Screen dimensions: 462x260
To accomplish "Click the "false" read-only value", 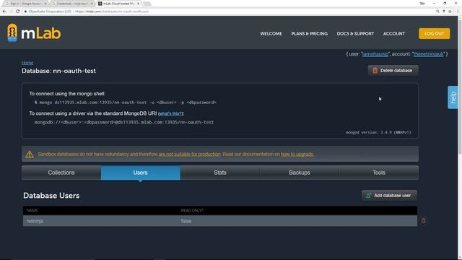I will (x=186, y=221).
